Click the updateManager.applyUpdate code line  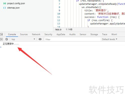point(107,24)
